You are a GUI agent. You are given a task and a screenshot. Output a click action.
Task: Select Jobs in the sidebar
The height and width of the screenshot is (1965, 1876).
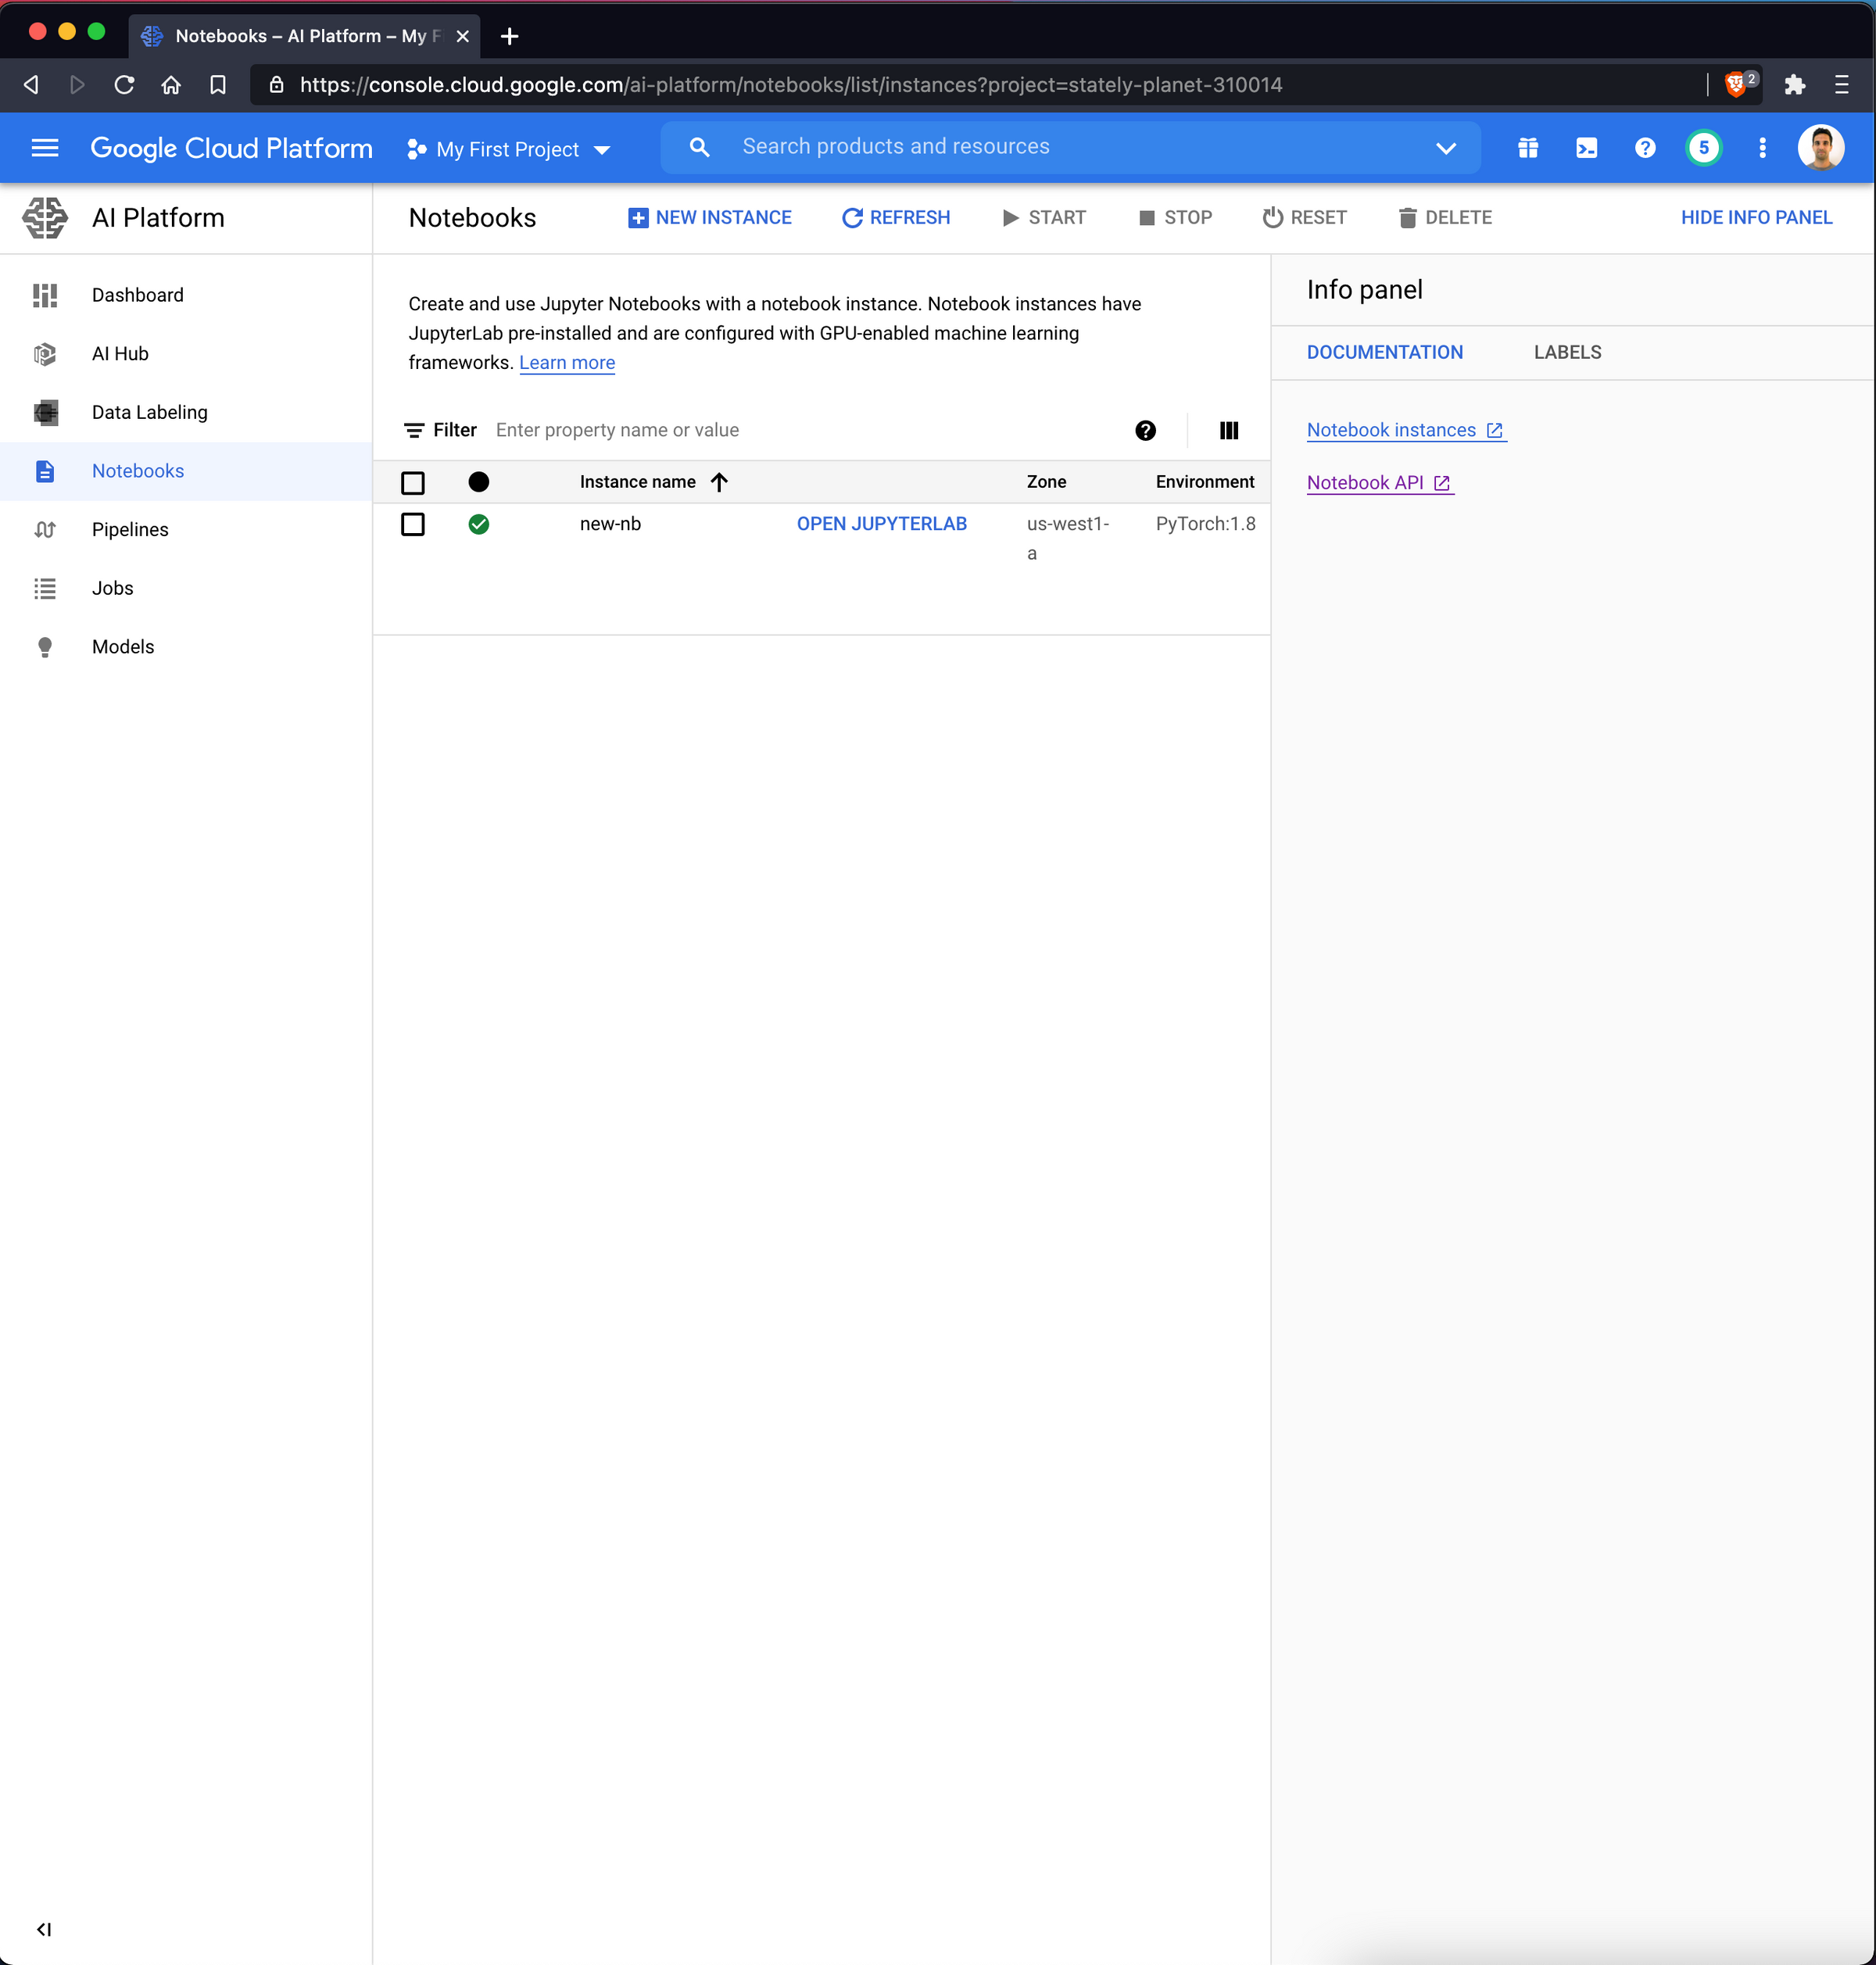click(111, 588)
